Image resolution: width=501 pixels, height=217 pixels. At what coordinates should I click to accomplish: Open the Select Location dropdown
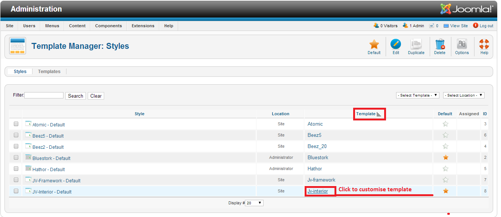(x=464, y=95)
